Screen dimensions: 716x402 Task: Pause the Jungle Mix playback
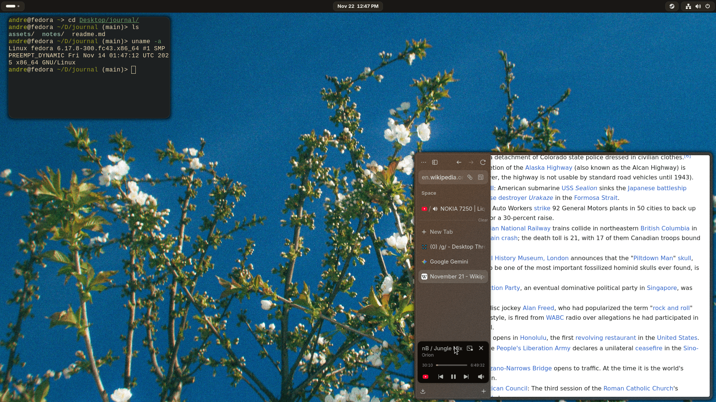[x=453, y=377]
